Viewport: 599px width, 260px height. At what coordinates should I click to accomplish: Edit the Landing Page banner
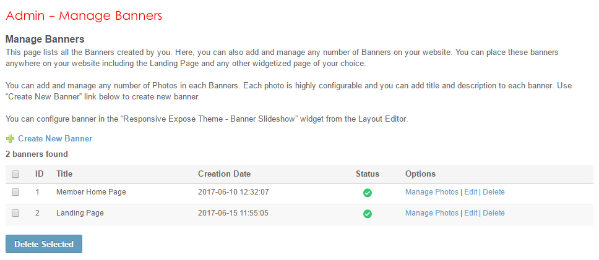coord(471,213)
